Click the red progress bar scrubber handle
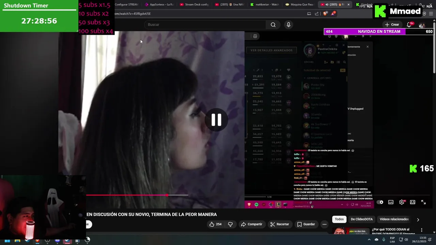 pyautogui.click(x=167, y=195)
